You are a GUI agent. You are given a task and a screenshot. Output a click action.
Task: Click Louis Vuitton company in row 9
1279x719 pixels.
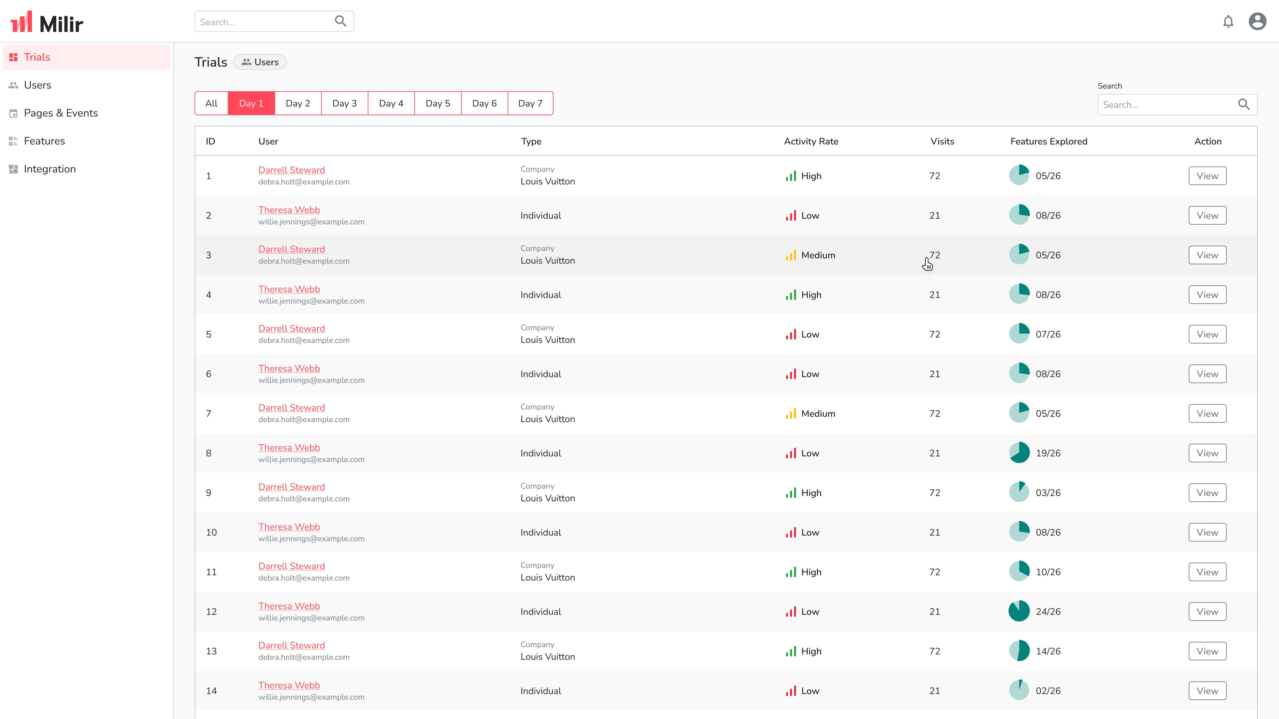[x=548, y=498]
